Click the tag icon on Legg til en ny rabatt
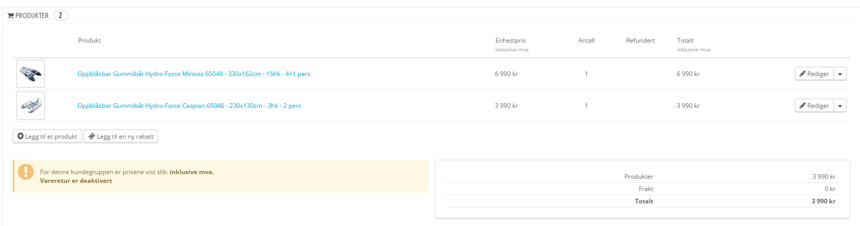The width and height of the screenshot is (860, 226). click(x=92, y=137)
